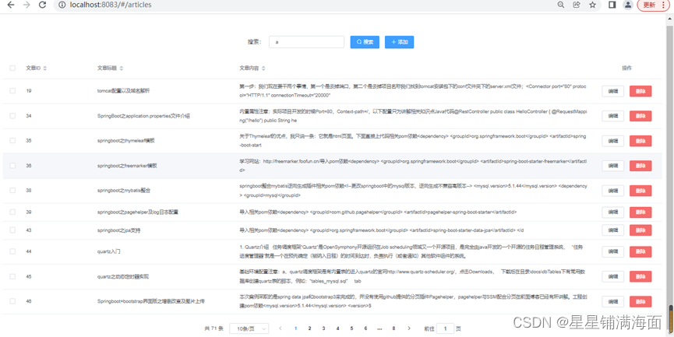Tick the checkbox for article 38
Viewport: 674px width, 337px height.
tap(12, 190)
